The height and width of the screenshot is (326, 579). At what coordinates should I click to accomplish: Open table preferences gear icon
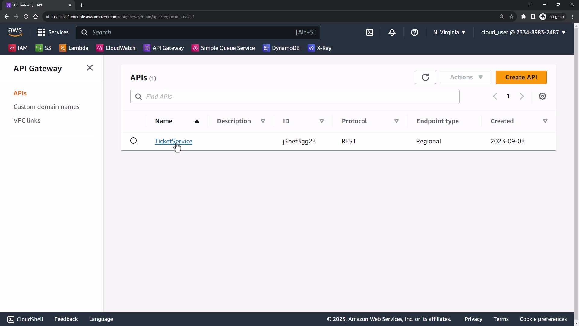pos(543,96)
